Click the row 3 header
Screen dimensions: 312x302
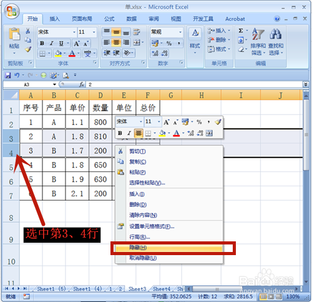click(x=11, y=137)
